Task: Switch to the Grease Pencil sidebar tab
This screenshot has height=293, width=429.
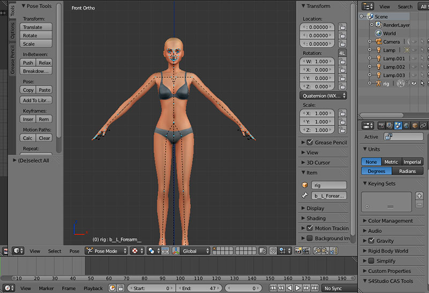Action: (13, 59)
